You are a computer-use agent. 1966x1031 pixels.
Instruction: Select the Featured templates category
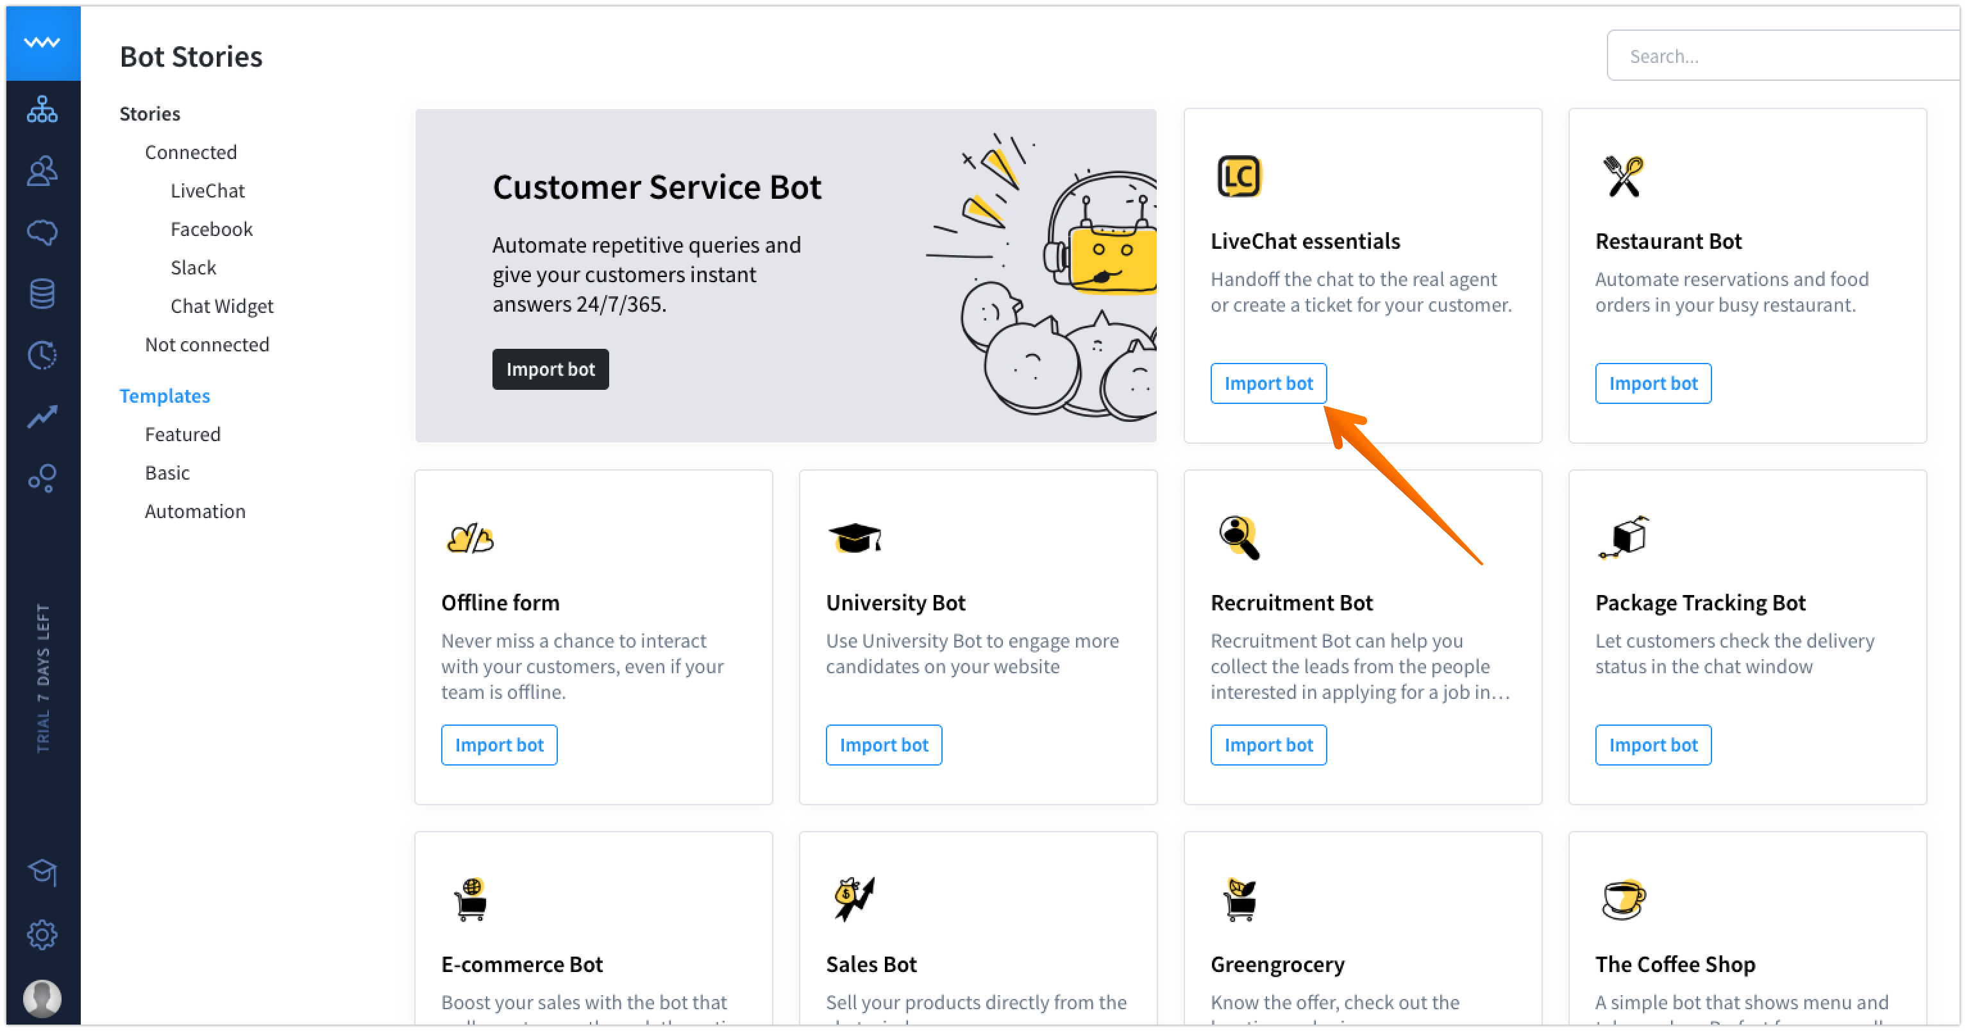pyautogui.click(x=182, y=434)
